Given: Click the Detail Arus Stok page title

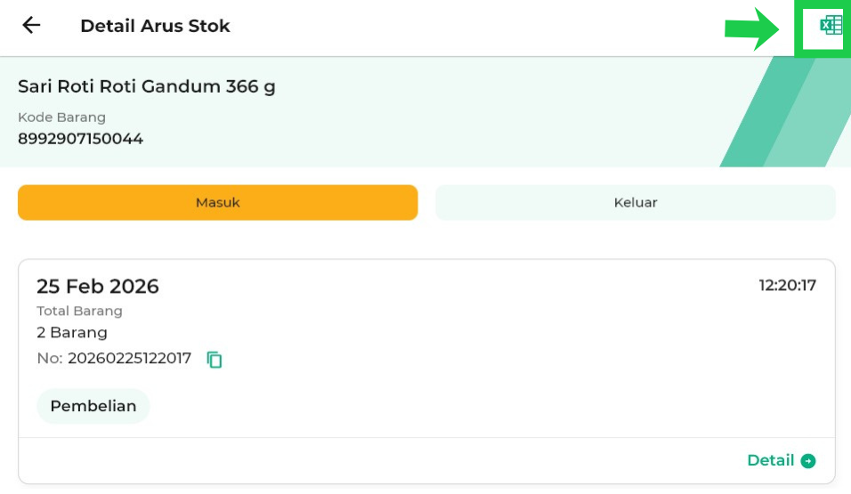Looking at the screenshot, I should (155, 26).
